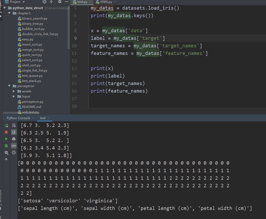Open the Python Console tab
266x219 pixels.
(x=18, y=118)
